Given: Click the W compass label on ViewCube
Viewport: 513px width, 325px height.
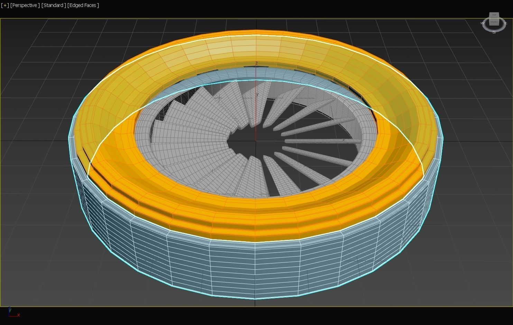Looking at the screenshot, I should [483, 23].
